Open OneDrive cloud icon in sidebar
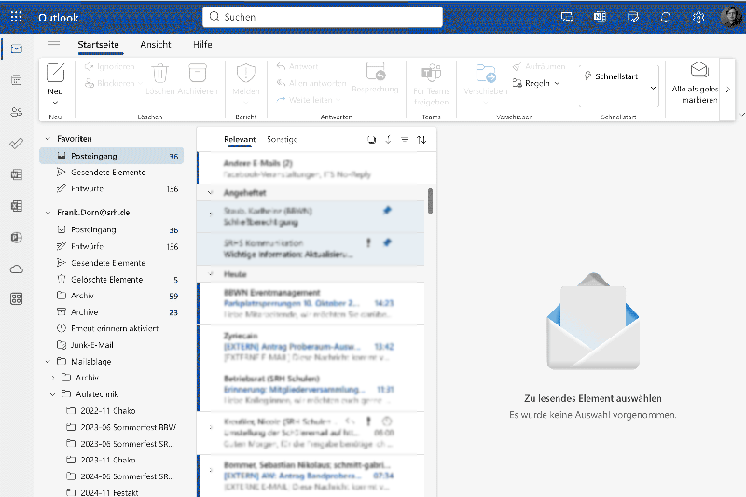 coord(17,269)
